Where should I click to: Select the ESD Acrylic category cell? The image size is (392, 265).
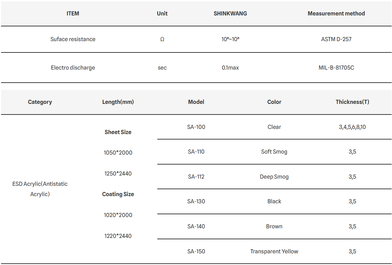pos(40,189)
